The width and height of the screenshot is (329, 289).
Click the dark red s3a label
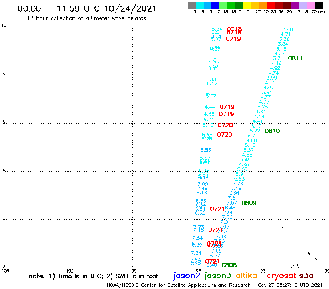[x=306, y=276]
